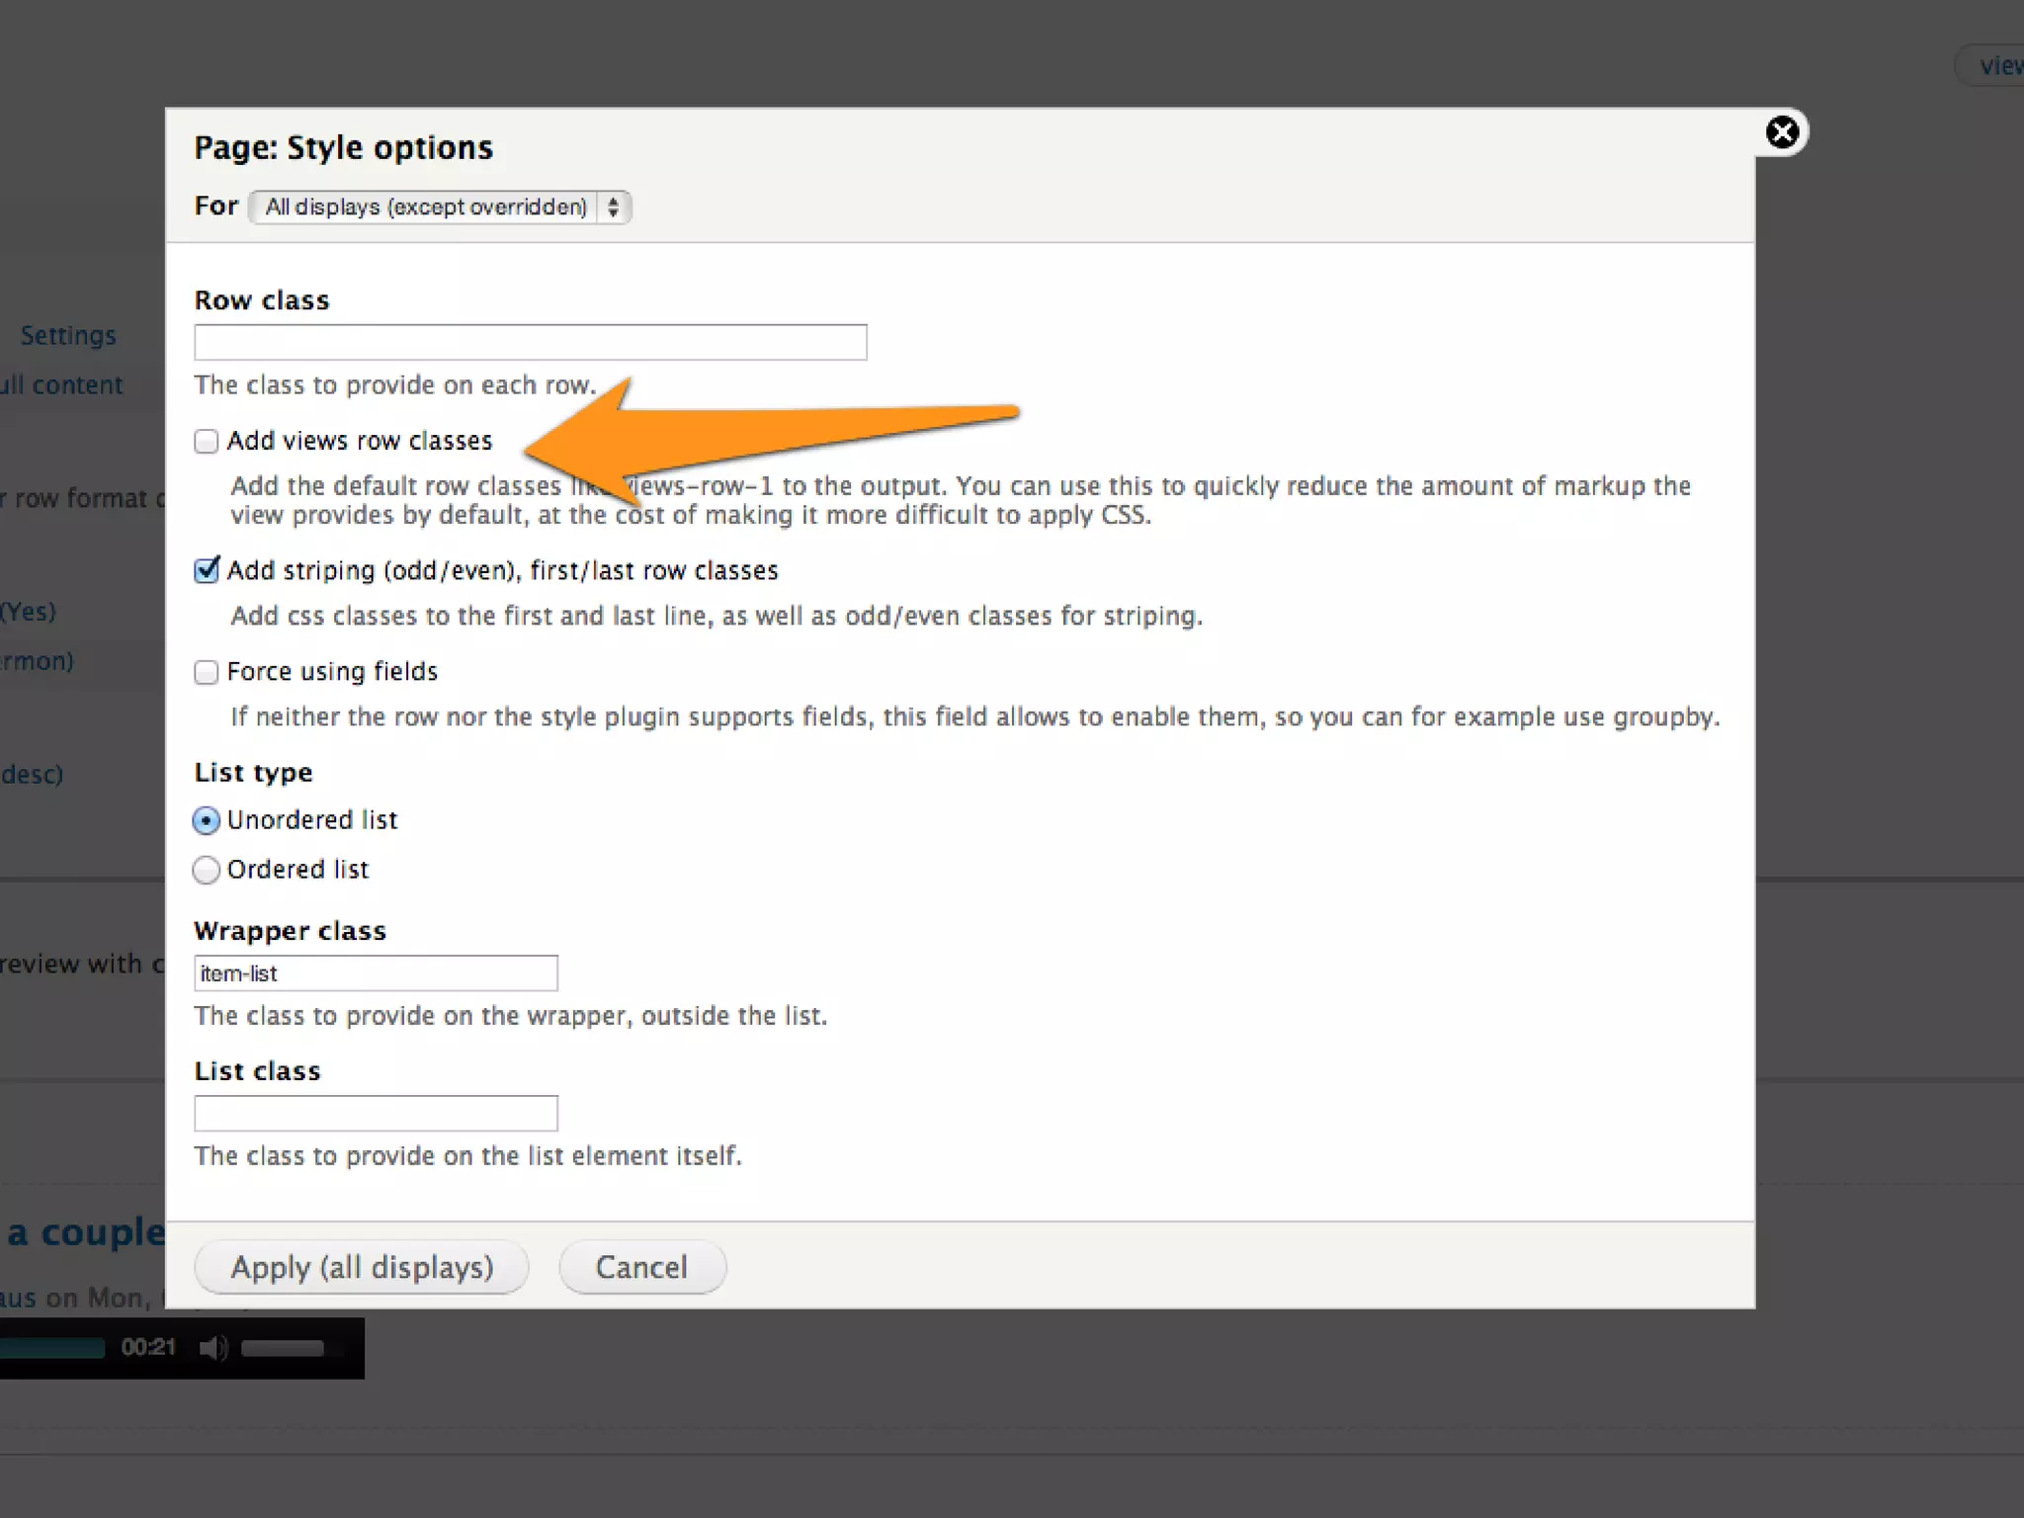This screenshot has height=1518, width=2024.
Task: Select Unordered list radio button
Action: (x=206, y=820)
